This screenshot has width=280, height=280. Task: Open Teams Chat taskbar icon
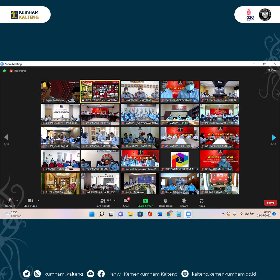[x=121, y=214]
